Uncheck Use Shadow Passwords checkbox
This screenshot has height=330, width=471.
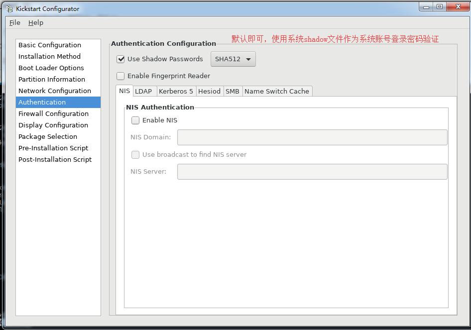(x=120, y=59)
